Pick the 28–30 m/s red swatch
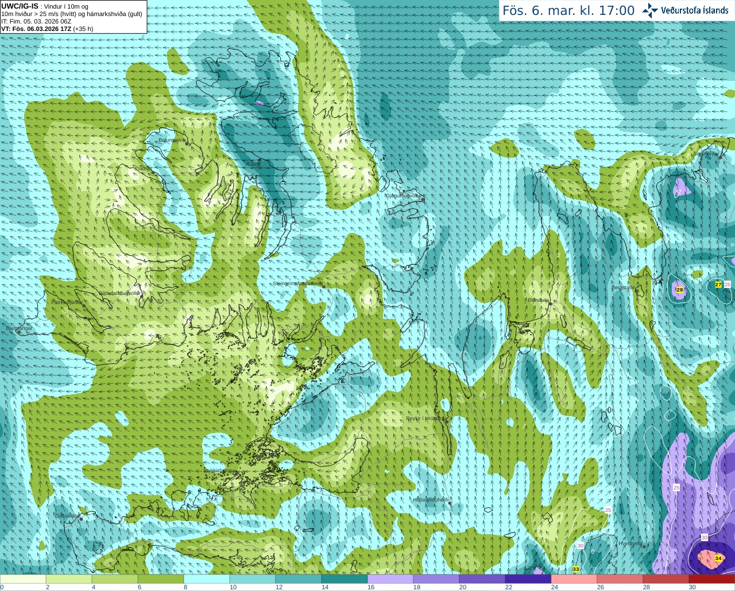Image resolution: width=735 pixels, height=591 pixels. click(x=666, y=579)
